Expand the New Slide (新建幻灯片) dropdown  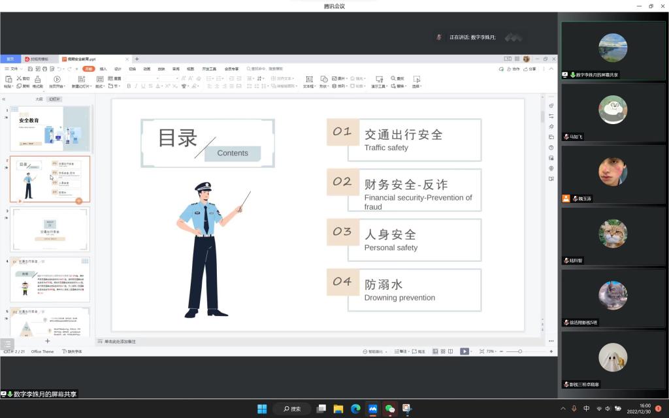pyautogui.click(x=82, y=86)
